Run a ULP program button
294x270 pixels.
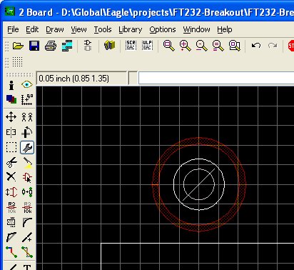pos(147,45)
